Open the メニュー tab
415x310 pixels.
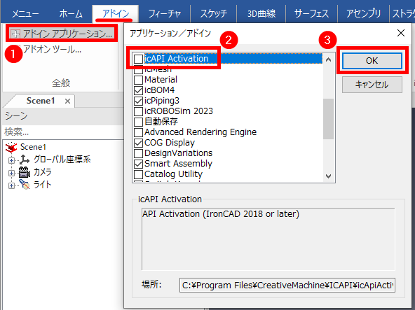tap(25, 13)
